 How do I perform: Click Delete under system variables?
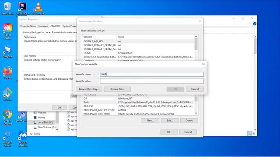pos(189,120)
